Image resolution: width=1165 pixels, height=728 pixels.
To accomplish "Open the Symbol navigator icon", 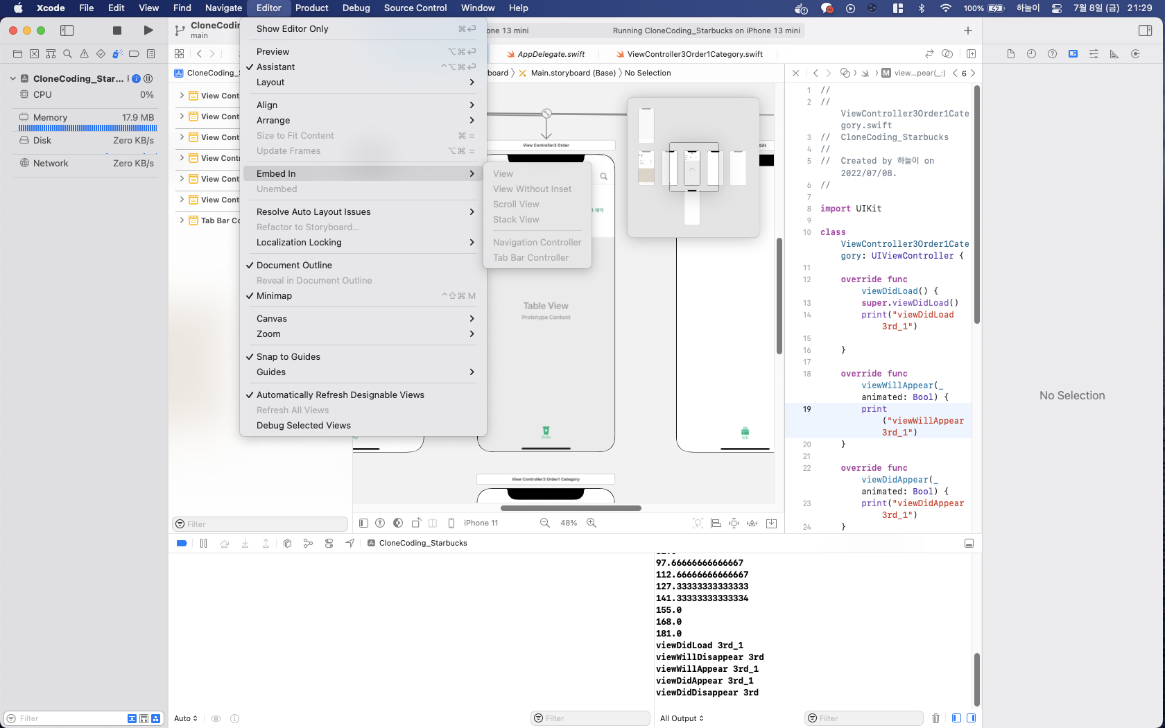I will tap(51, 53).
